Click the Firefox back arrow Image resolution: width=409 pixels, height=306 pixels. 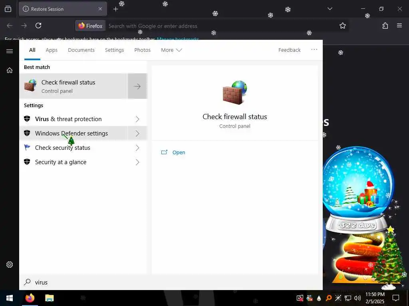pyautogui.click(x=10, y=25)
